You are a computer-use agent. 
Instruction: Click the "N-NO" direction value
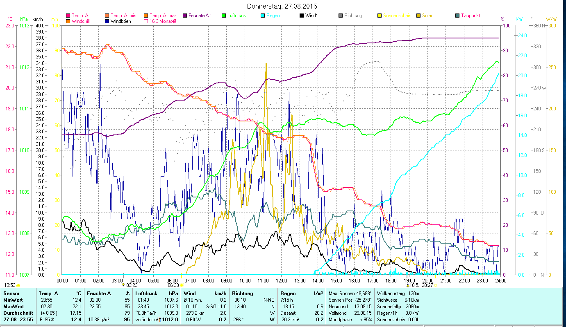coord(269,300)
